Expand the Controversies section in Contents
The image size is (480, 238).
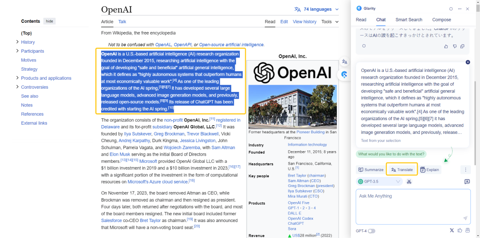17,87
